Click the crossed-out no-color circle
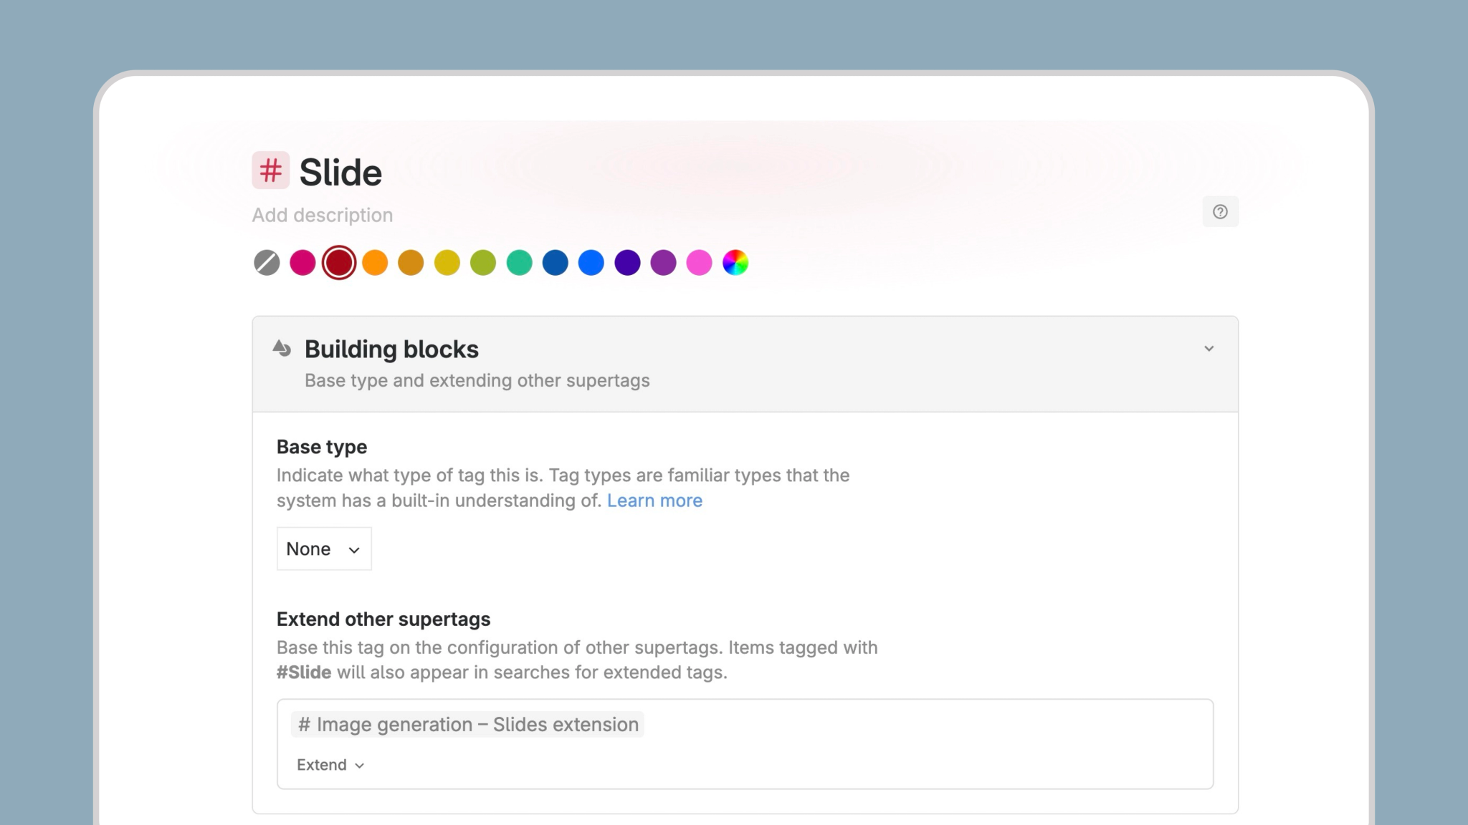This screenshot has width=1468, height=825. pyautogui.click(x=266, y=263)
